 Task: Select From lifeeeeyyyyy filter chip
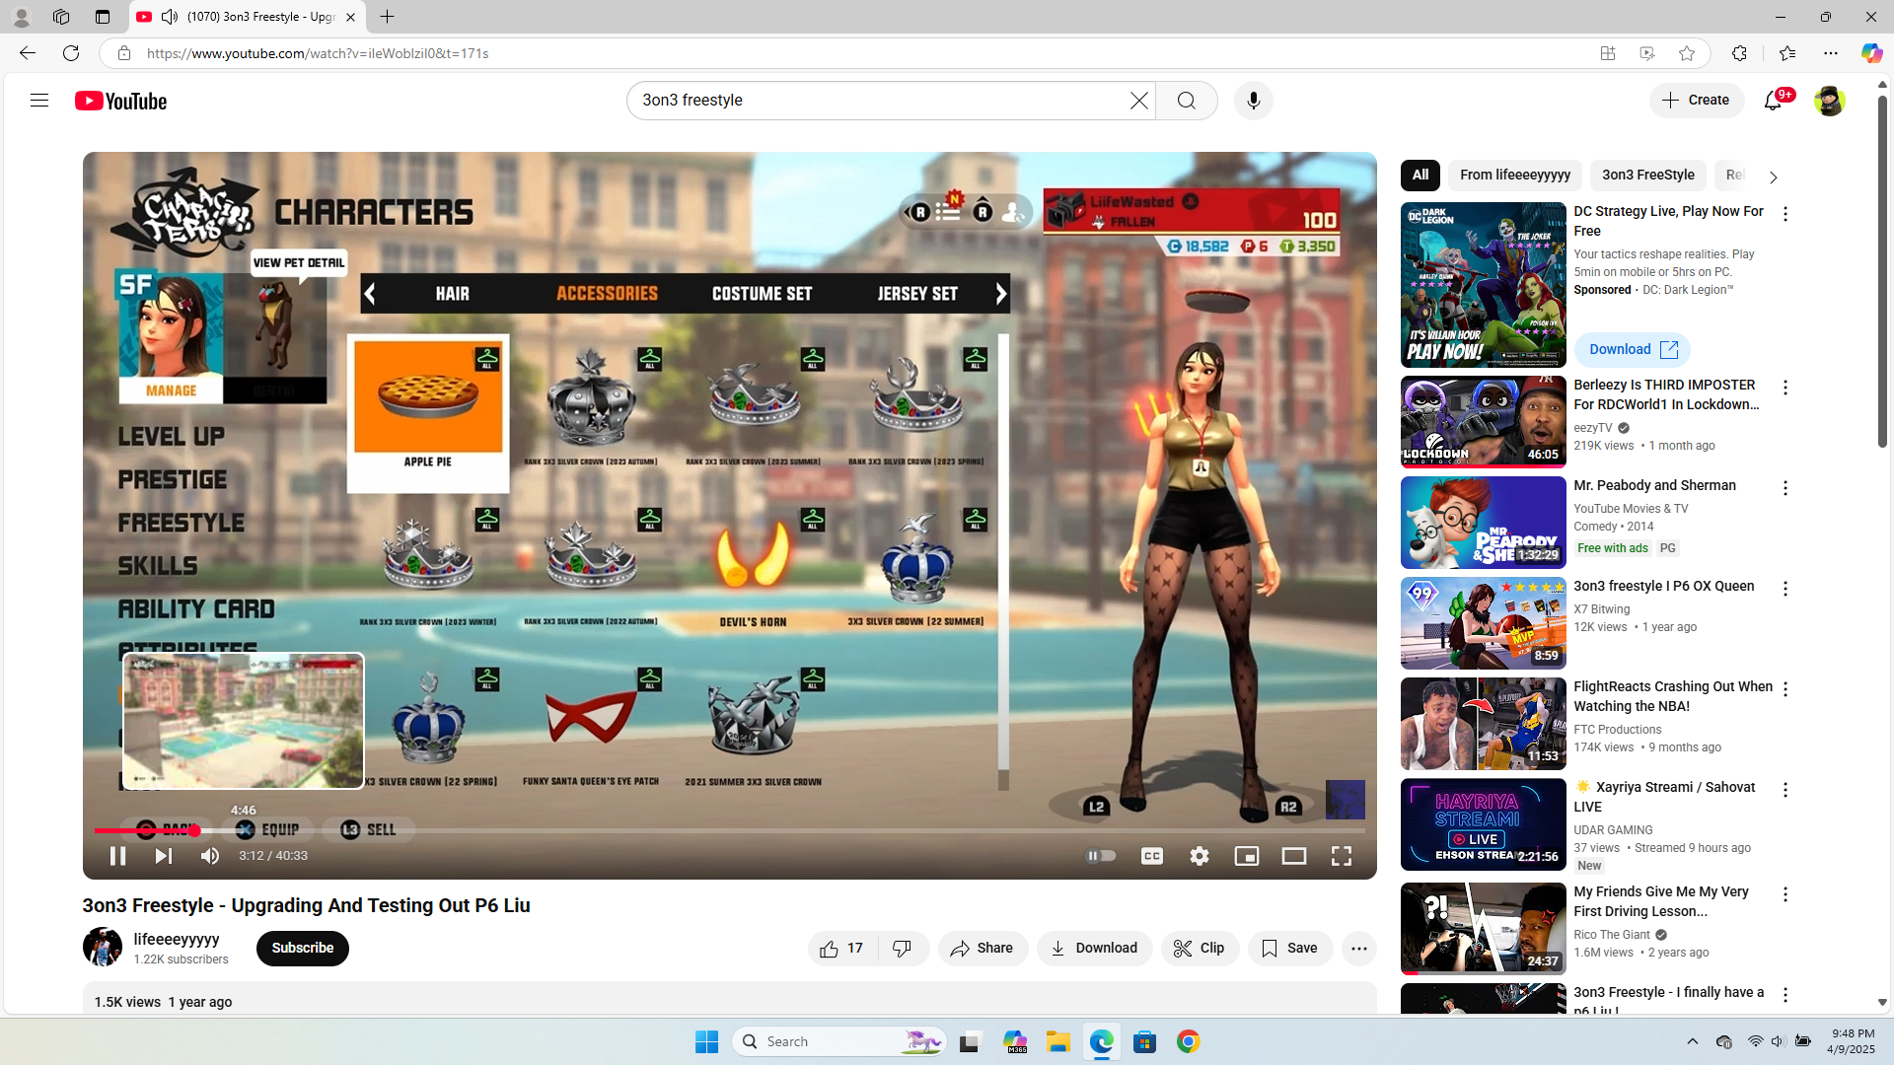point(1515,176)
